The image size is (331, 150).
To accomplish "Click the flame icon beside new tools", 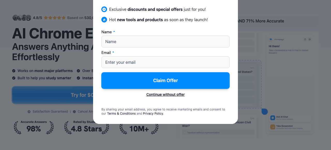I will (x=104, y=20).
